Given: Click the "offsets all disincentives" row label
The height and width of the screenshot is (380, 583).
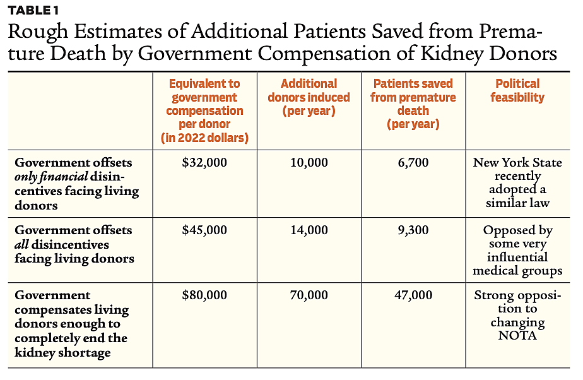Looking at the screenshot, I should point(74,244).
